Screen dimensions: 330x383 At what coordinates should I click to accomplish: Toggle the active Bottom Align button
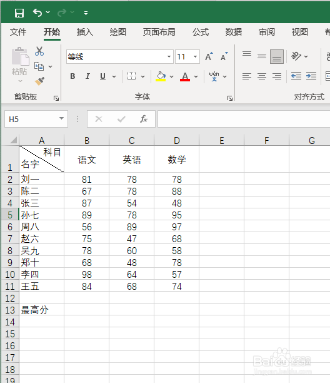point(277,56)
